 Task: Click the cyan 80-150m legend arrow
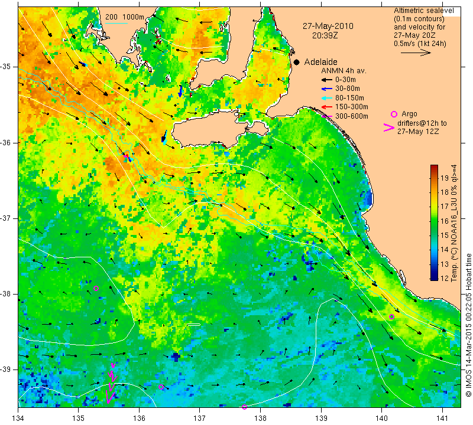click(x=326, y=98)
